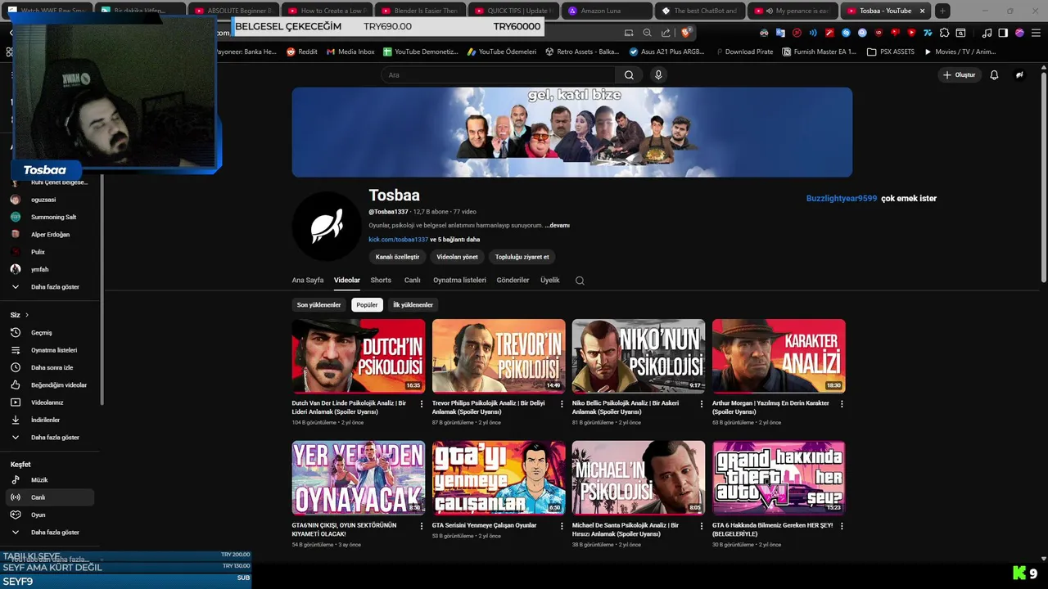Open Oyun under Keşfet
This screenshot has width=1048, height=589.
(x=51, y=515)
